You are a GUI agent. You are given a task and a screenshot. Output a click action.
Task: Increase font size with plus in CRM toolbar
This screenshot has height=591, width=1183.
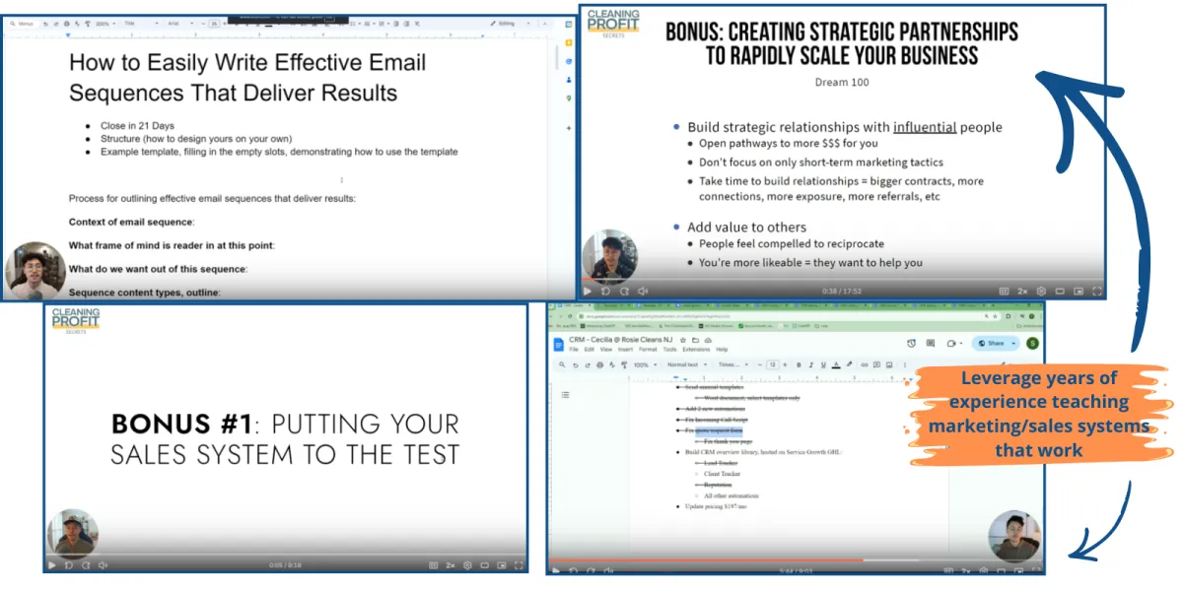click(x=785, y=364)
